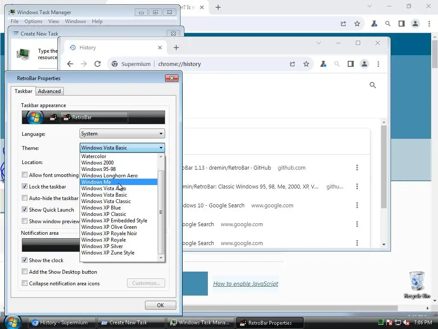Open the Language dropdown
This screenshot has height=329, width=438.
tap(122, 134)
